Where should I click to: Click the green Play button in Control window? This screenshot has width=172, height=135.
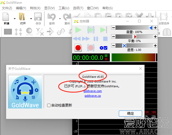[x=78, y=30]
